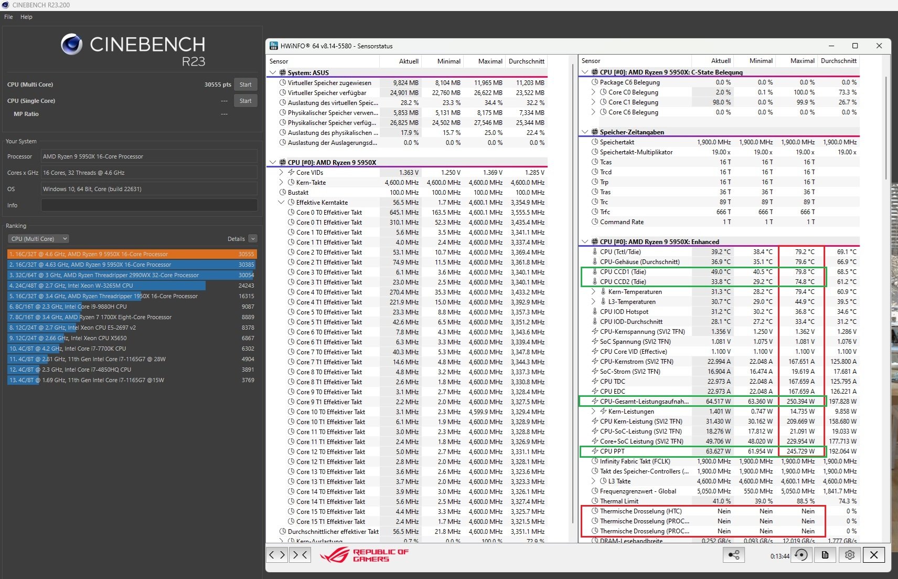The height and width of the screenshot is (579, 898).
Task: Click the Info input field in Cinebench
Action: [149, 205]
